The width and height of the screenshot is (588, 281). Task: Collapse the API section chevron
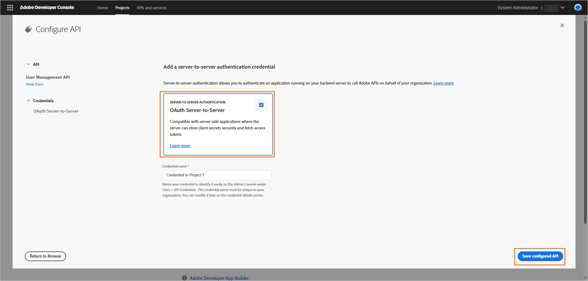pos(28,64)
